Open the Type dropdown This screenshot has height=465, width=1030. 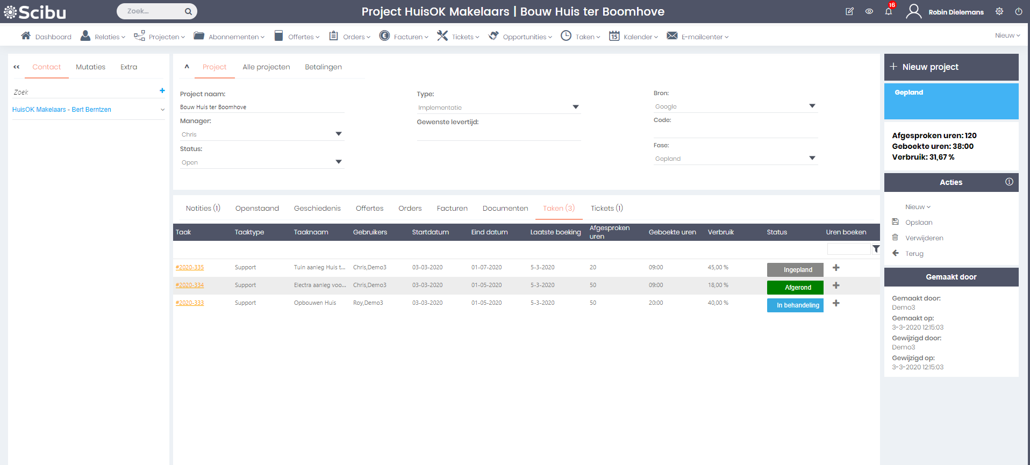[x=499, y=108]
